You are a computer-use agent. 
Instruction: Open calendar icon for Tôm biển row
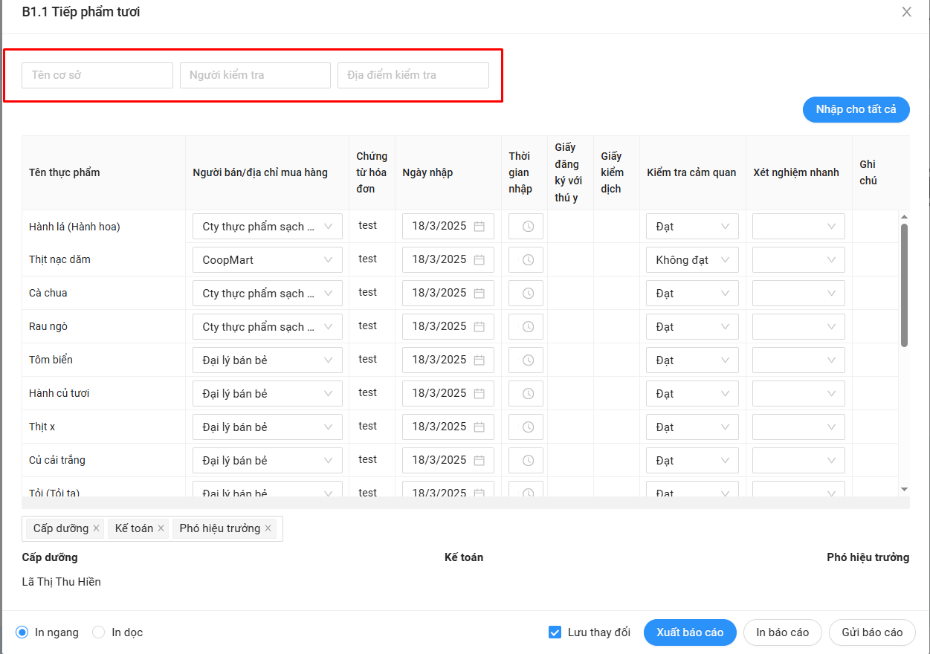[479, 360]
